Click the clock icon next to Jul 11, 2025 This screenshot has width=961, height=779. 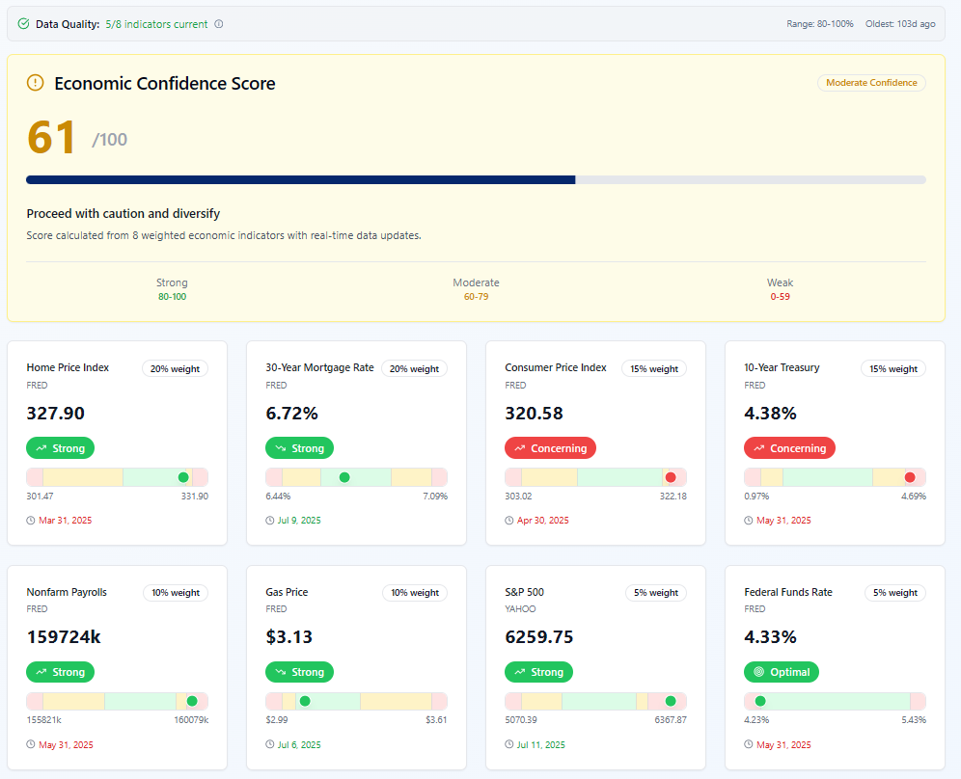click(x=509, y=745)
